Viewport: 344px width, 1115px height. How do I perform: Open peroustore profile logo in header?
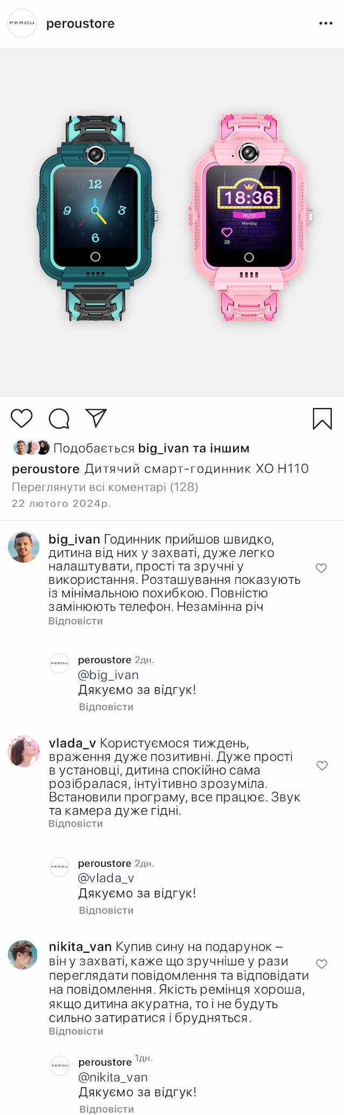[x=21, y=24]
